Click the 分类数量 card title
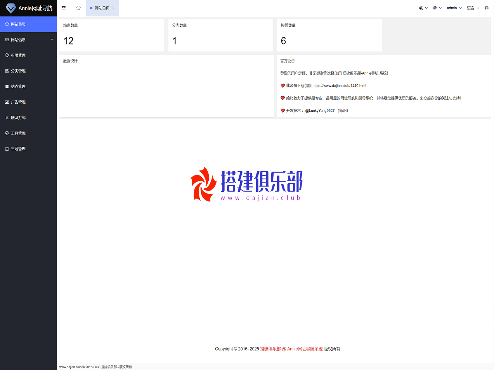 (x=179, y=25)
